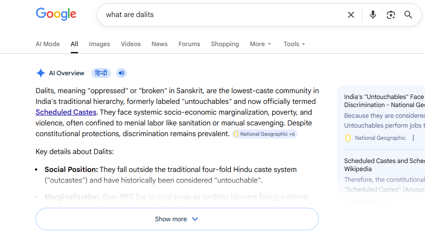Click the AI Overview sparkle icon
This screenshot has height=236, width=425.
(x=41, y=73)
